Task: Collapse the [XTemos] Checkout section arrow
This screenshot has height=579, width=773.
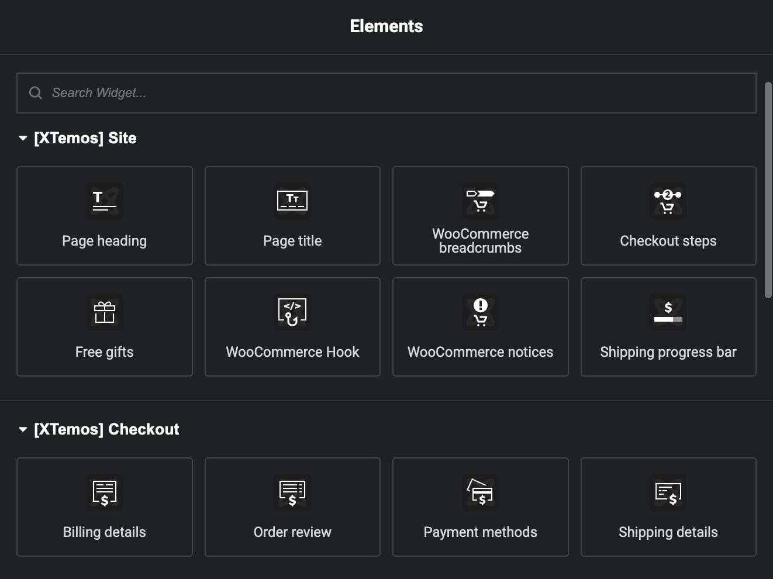Action: tap(23, 430)
